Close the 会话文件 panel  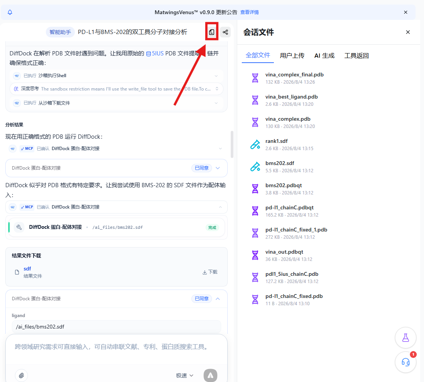pyautogui.click(x=408, y=32)
